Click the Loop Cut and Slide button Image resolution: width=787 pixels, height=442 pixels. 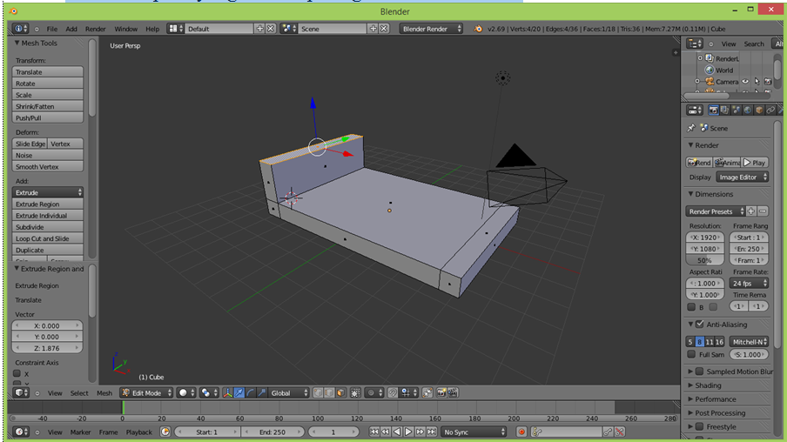tap(49, 238)
